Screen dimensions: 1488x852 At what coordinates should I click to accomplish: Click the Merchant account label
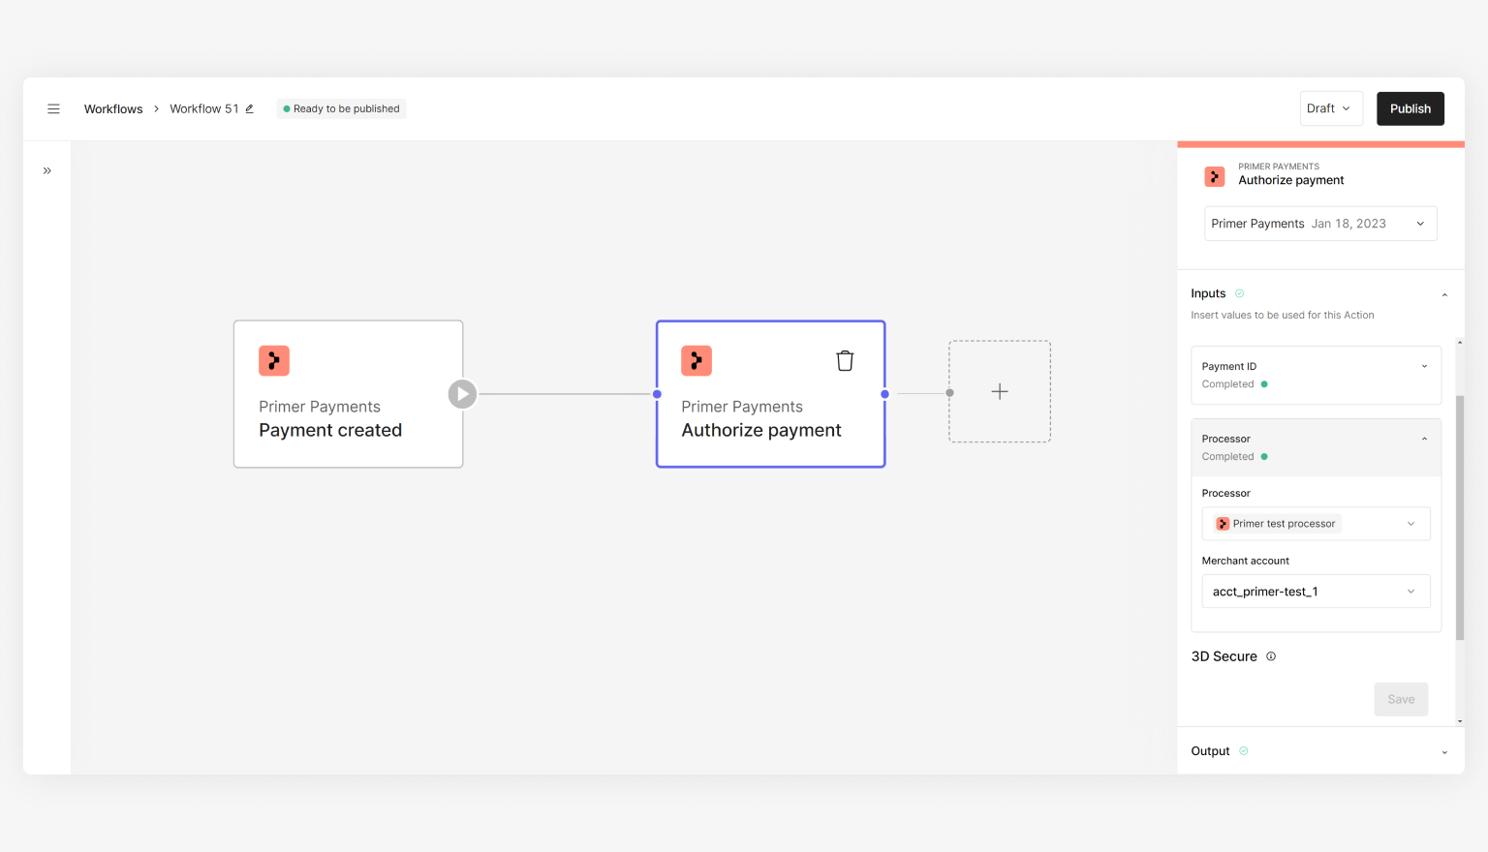point(1245,561)
